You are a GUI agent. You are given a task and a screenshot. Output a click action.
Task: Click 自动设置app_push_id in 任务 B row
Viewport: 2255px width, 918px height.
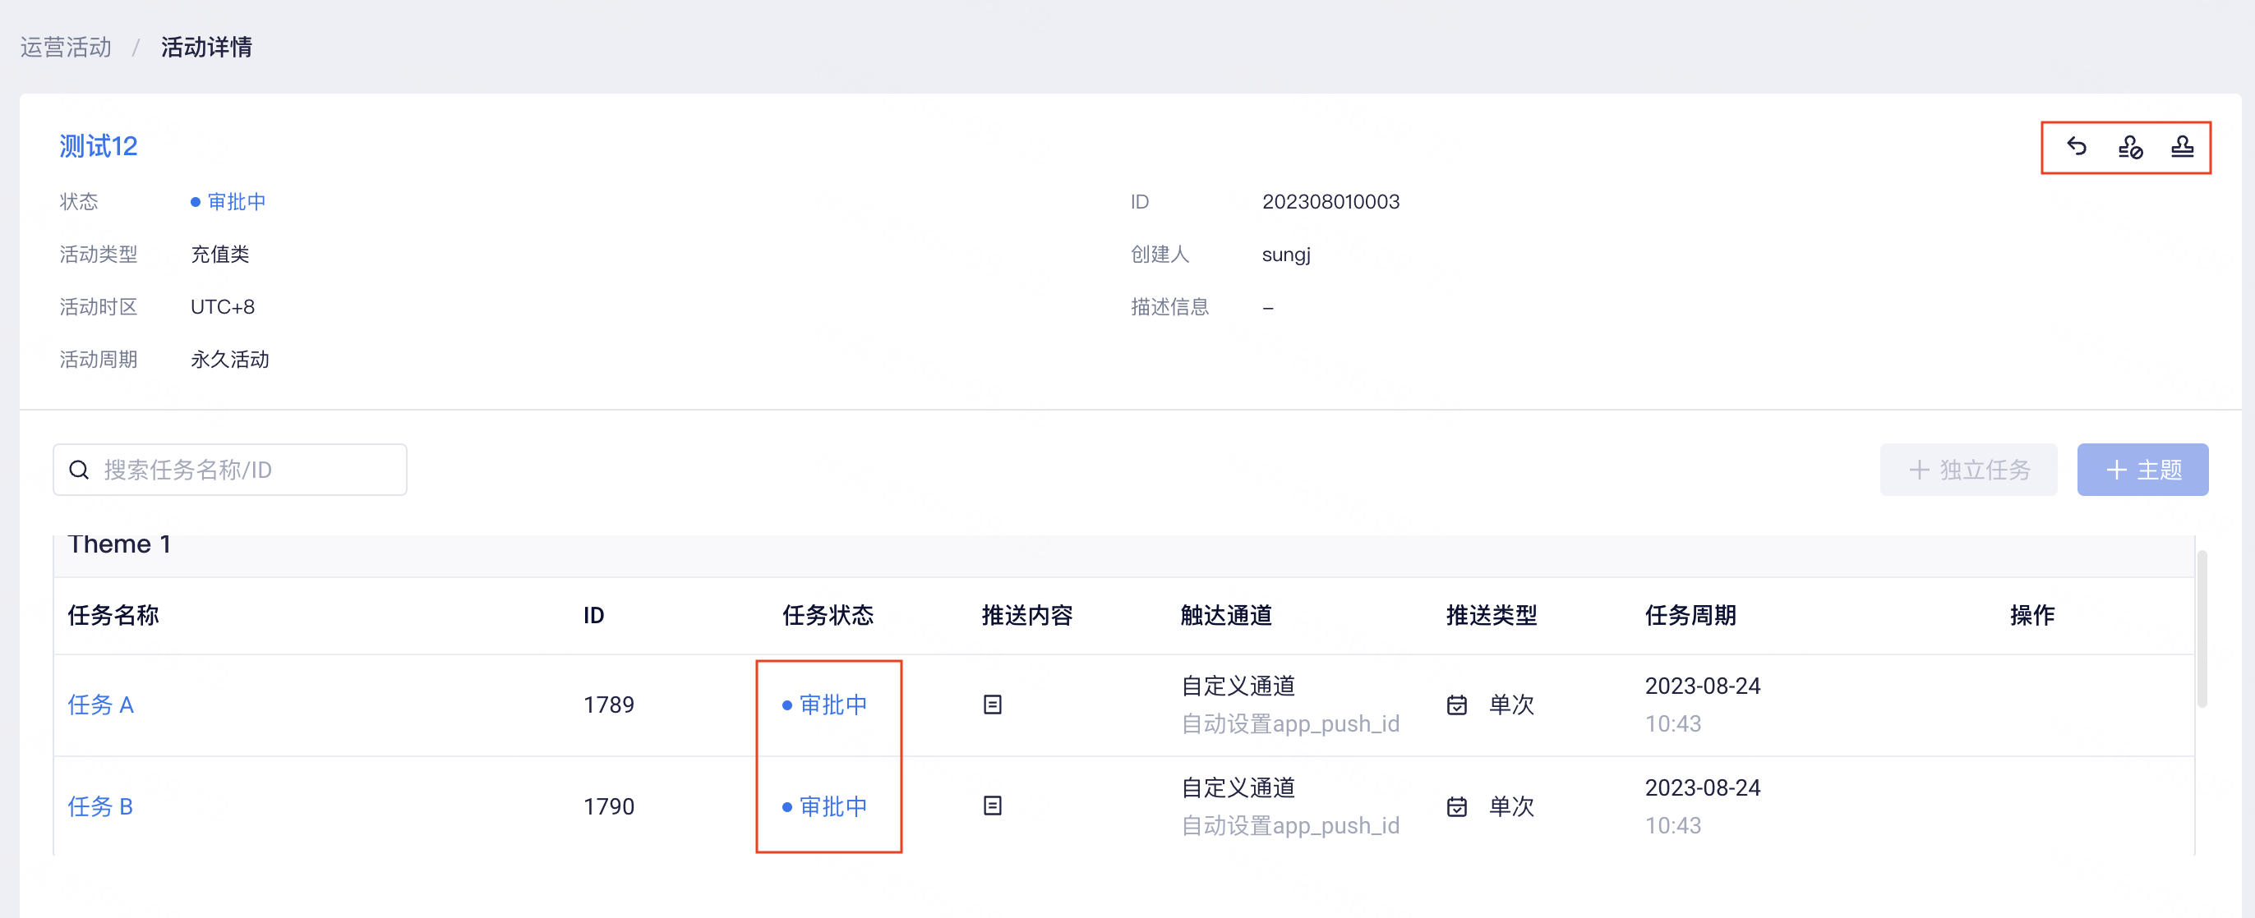coord(1290,825)
